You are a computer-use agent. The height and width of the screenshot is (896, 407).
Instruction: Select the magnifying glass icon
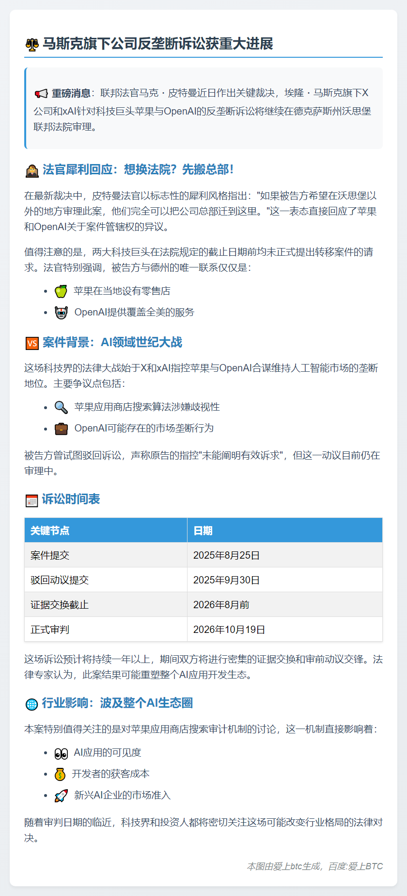62,407
